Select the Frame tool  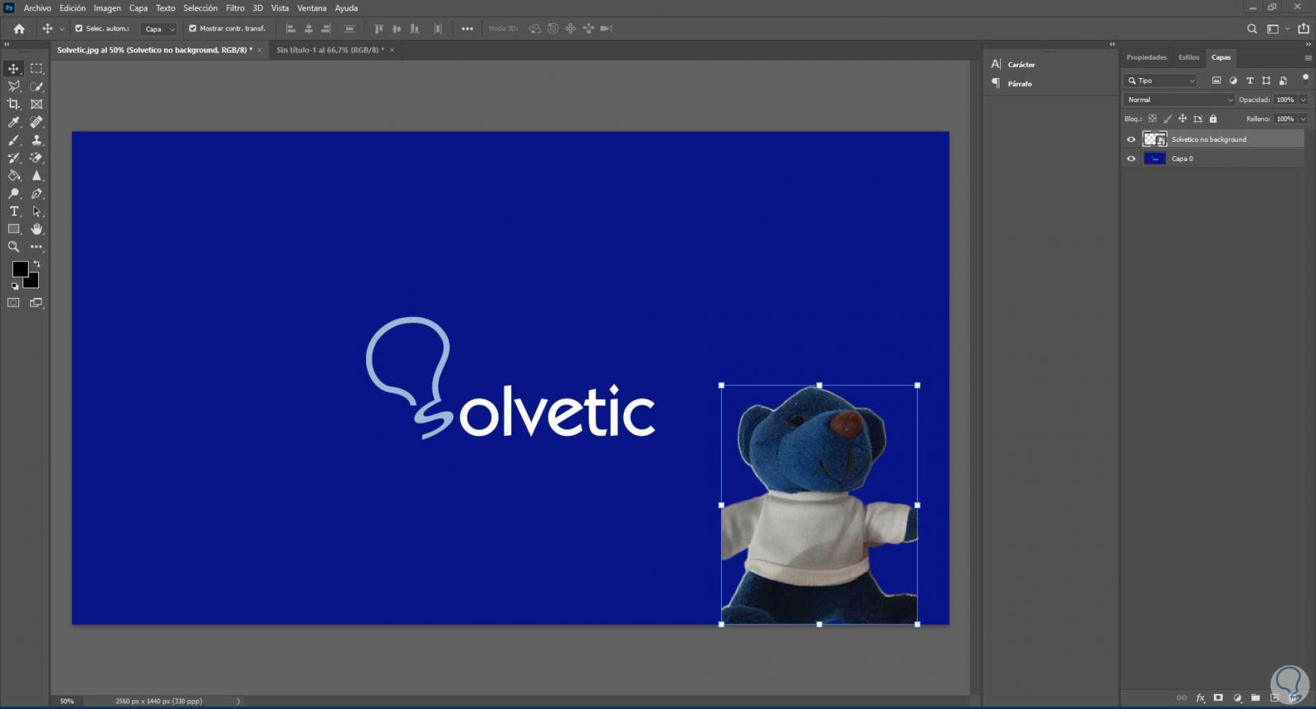37,104
